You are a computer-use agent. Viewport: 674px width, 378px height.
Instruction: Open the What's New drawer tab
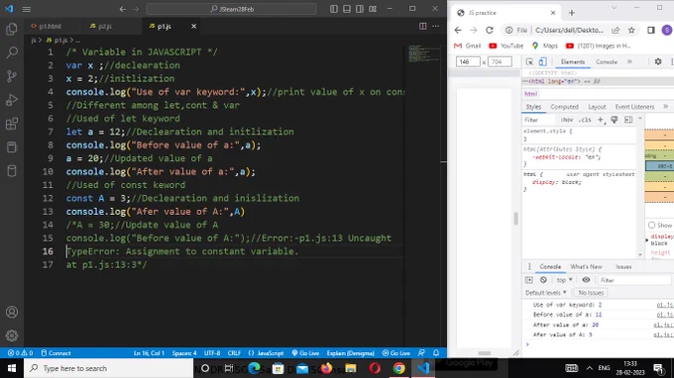point(586,266)
